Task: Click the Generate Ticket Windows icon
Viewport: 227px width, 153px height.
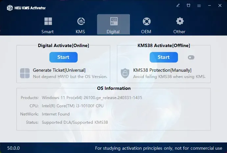Action: click(x=25, y=73)
